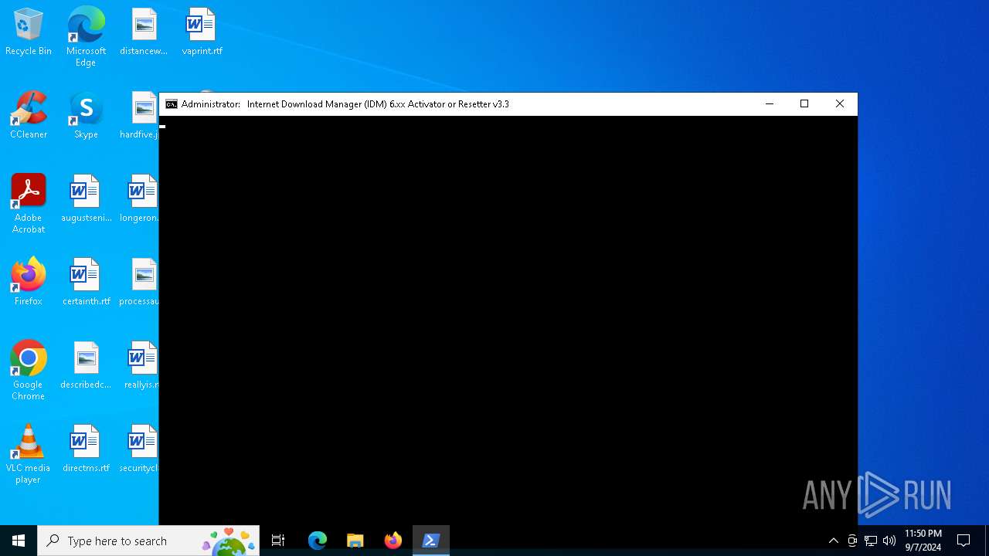Open the network status tray icon
989x556 pixels.
pyautogui.click(x=871, y=541)
